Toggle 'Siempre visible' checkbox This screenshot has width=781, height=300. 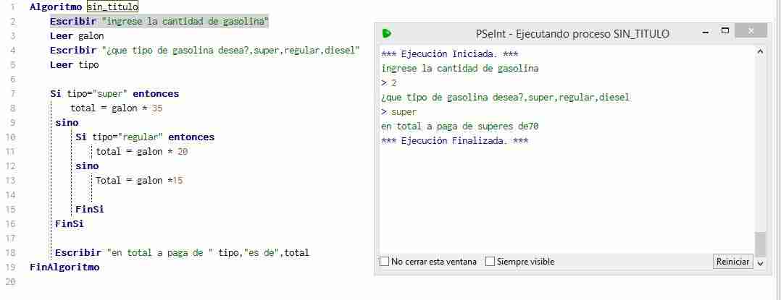click(x=490, y=261)
